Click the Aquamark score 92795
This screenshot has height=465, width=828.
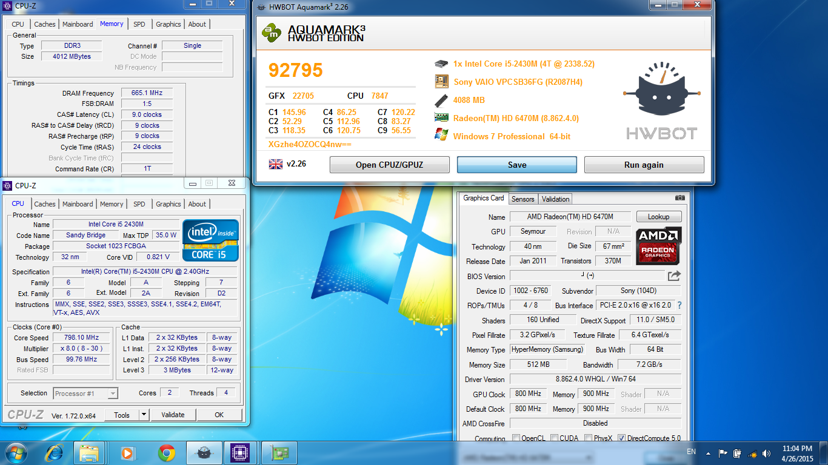tap(296, 70)
